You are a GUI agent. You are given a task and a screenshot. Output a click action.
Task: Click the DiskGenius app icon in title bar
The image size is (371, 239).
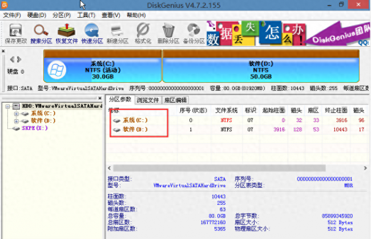[x=5, y=5]
